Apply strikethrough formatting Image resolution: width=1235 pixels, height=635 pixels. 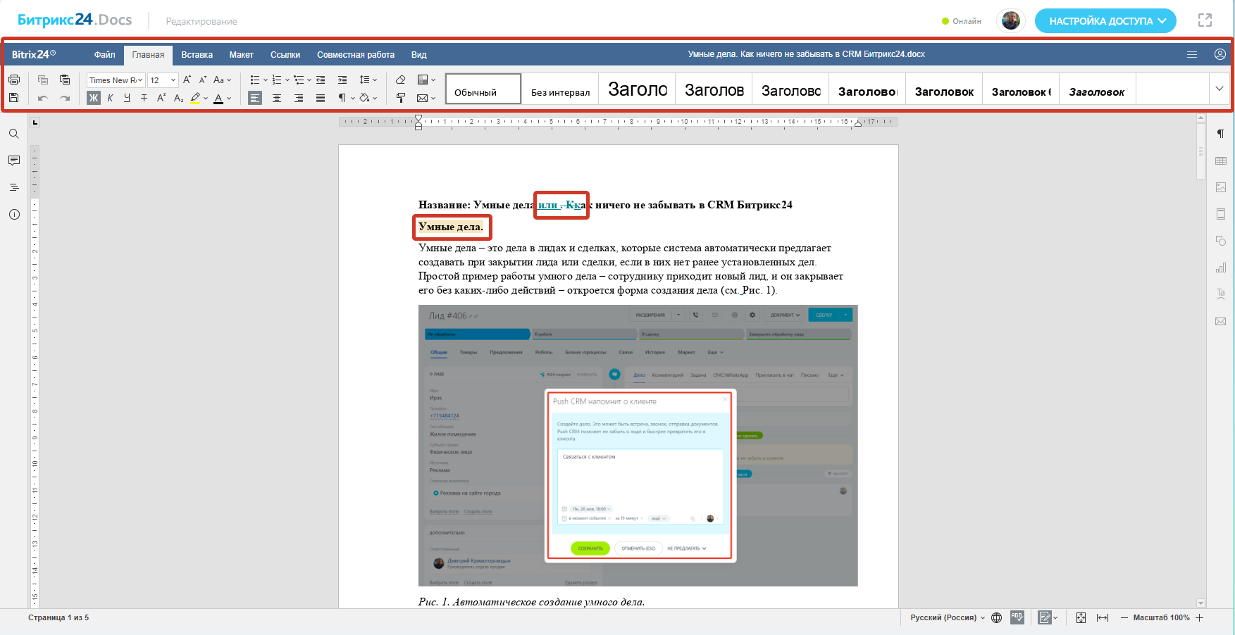tap(144, 98)
